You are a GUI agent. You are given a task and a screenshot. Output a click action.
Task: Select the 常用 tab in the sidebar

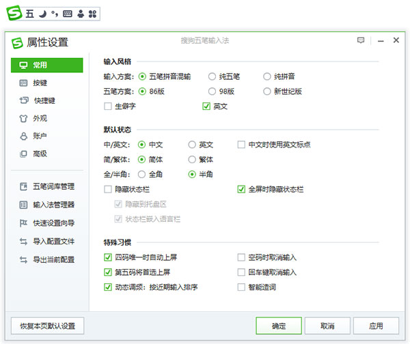(46, 66)
